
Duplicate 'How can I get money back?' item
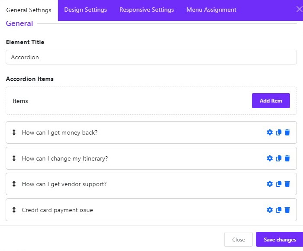(x=278, y=132)
